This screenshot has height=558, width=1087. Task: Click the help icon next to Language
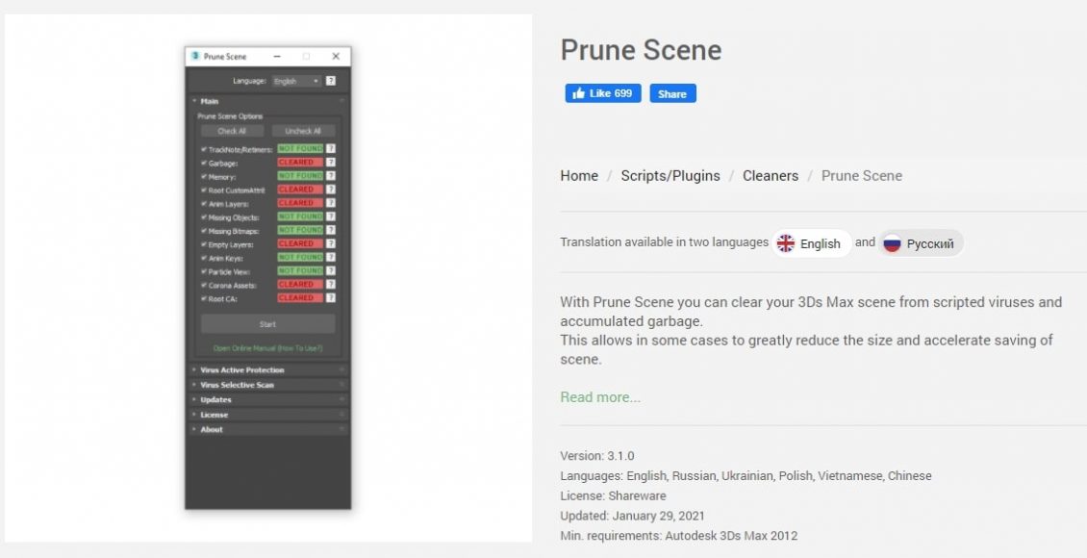point(331,82)
